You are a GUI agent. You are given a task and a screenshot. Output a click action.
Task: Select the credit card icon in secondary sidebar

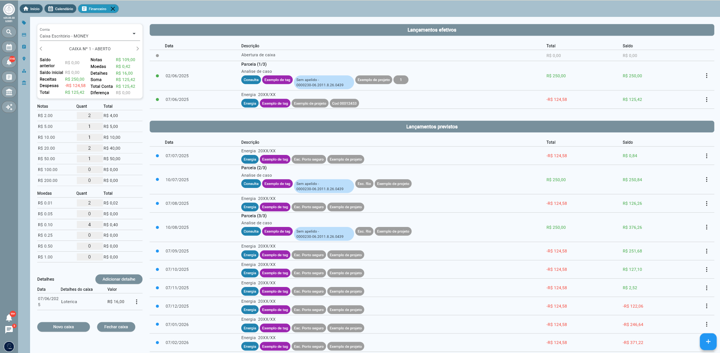click(x=24, y=35)
